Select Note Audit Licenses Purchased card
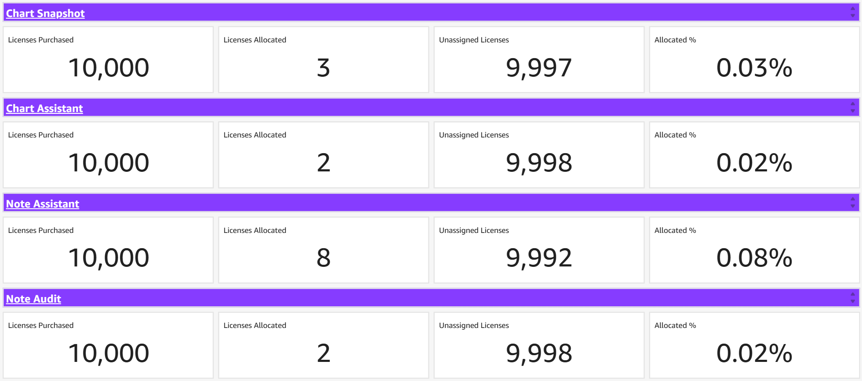 click(x=108, y=345)
